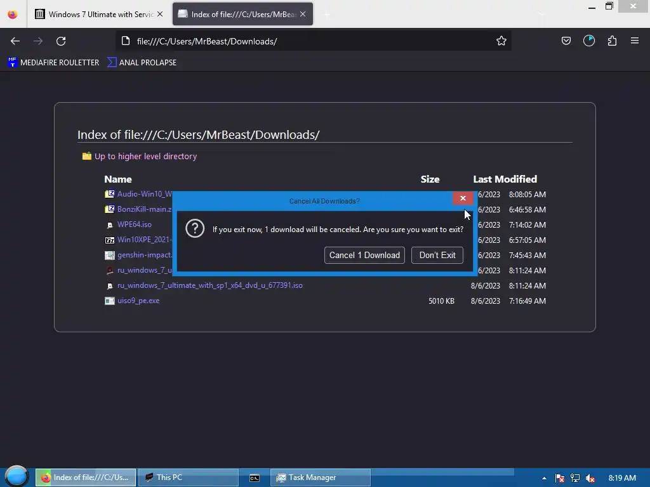Close the Cancel All Downloads dialog

pyautogui.click(x=463, y=198)
